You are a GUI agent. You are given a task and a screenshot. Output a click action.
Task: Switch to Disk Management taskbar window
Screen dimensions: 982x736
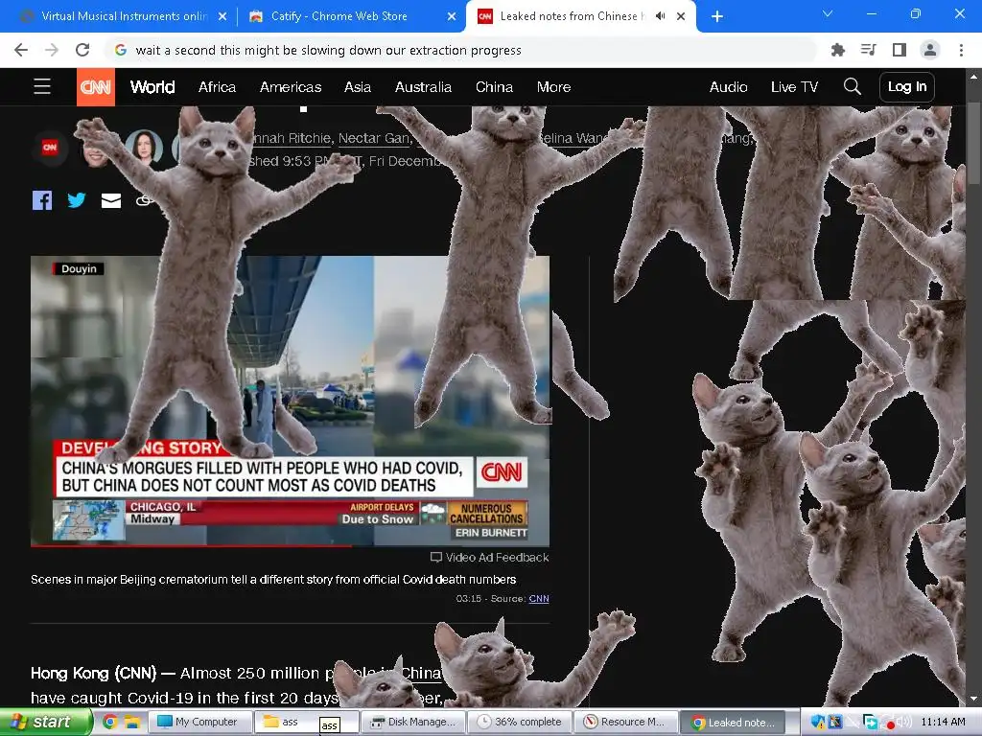point(413,722)
